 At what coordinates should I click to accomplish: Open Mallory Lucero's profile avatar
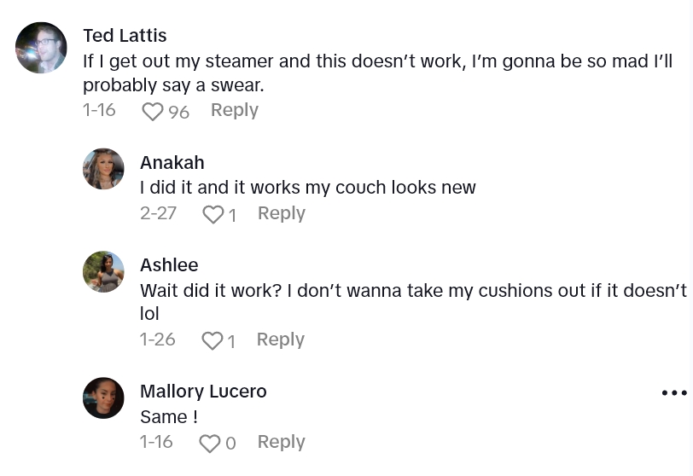(103, 398)
